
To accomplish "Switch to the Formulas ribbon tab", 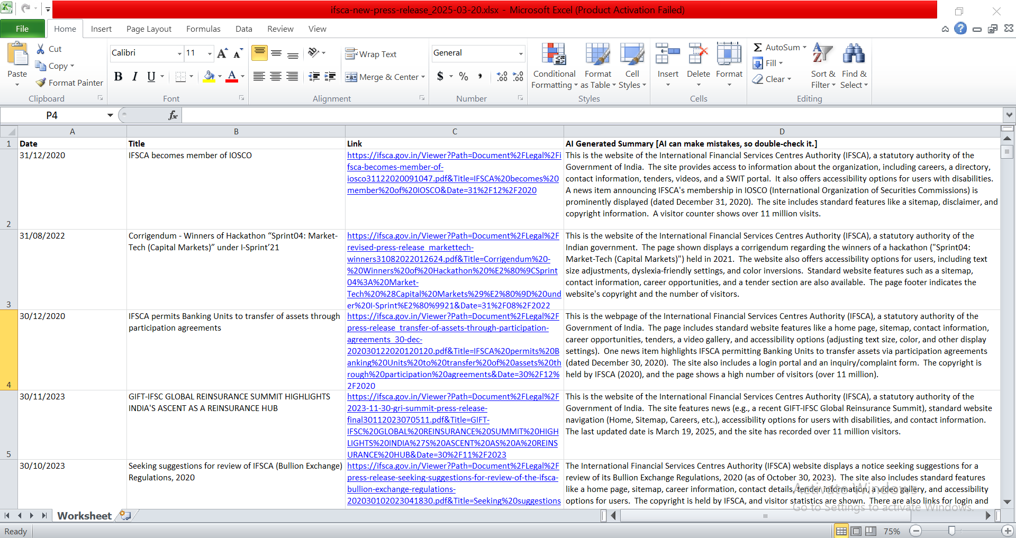I will point(203,29).
